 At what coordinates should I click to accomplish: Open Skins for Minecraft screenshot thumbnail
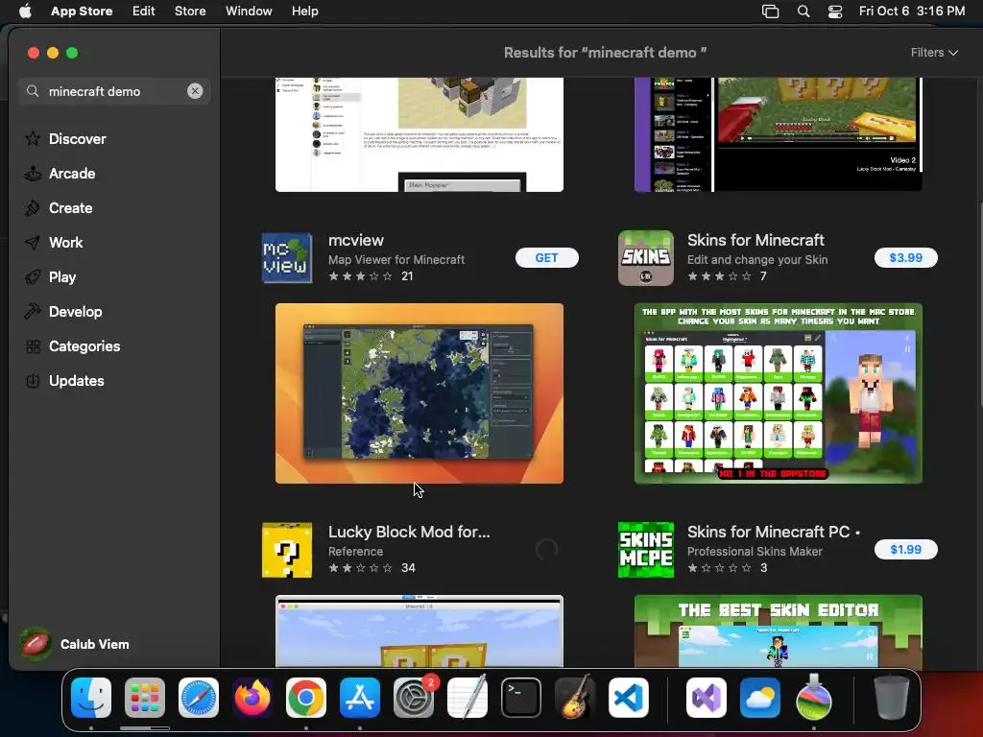[x=778, y=393]
